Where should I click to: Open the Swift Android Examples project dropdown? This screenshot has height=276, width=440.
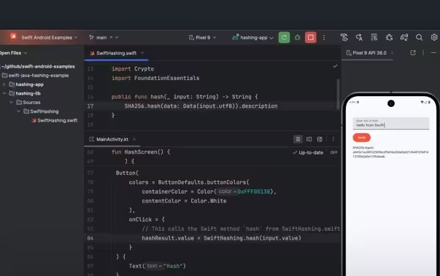tap(50, 38)
